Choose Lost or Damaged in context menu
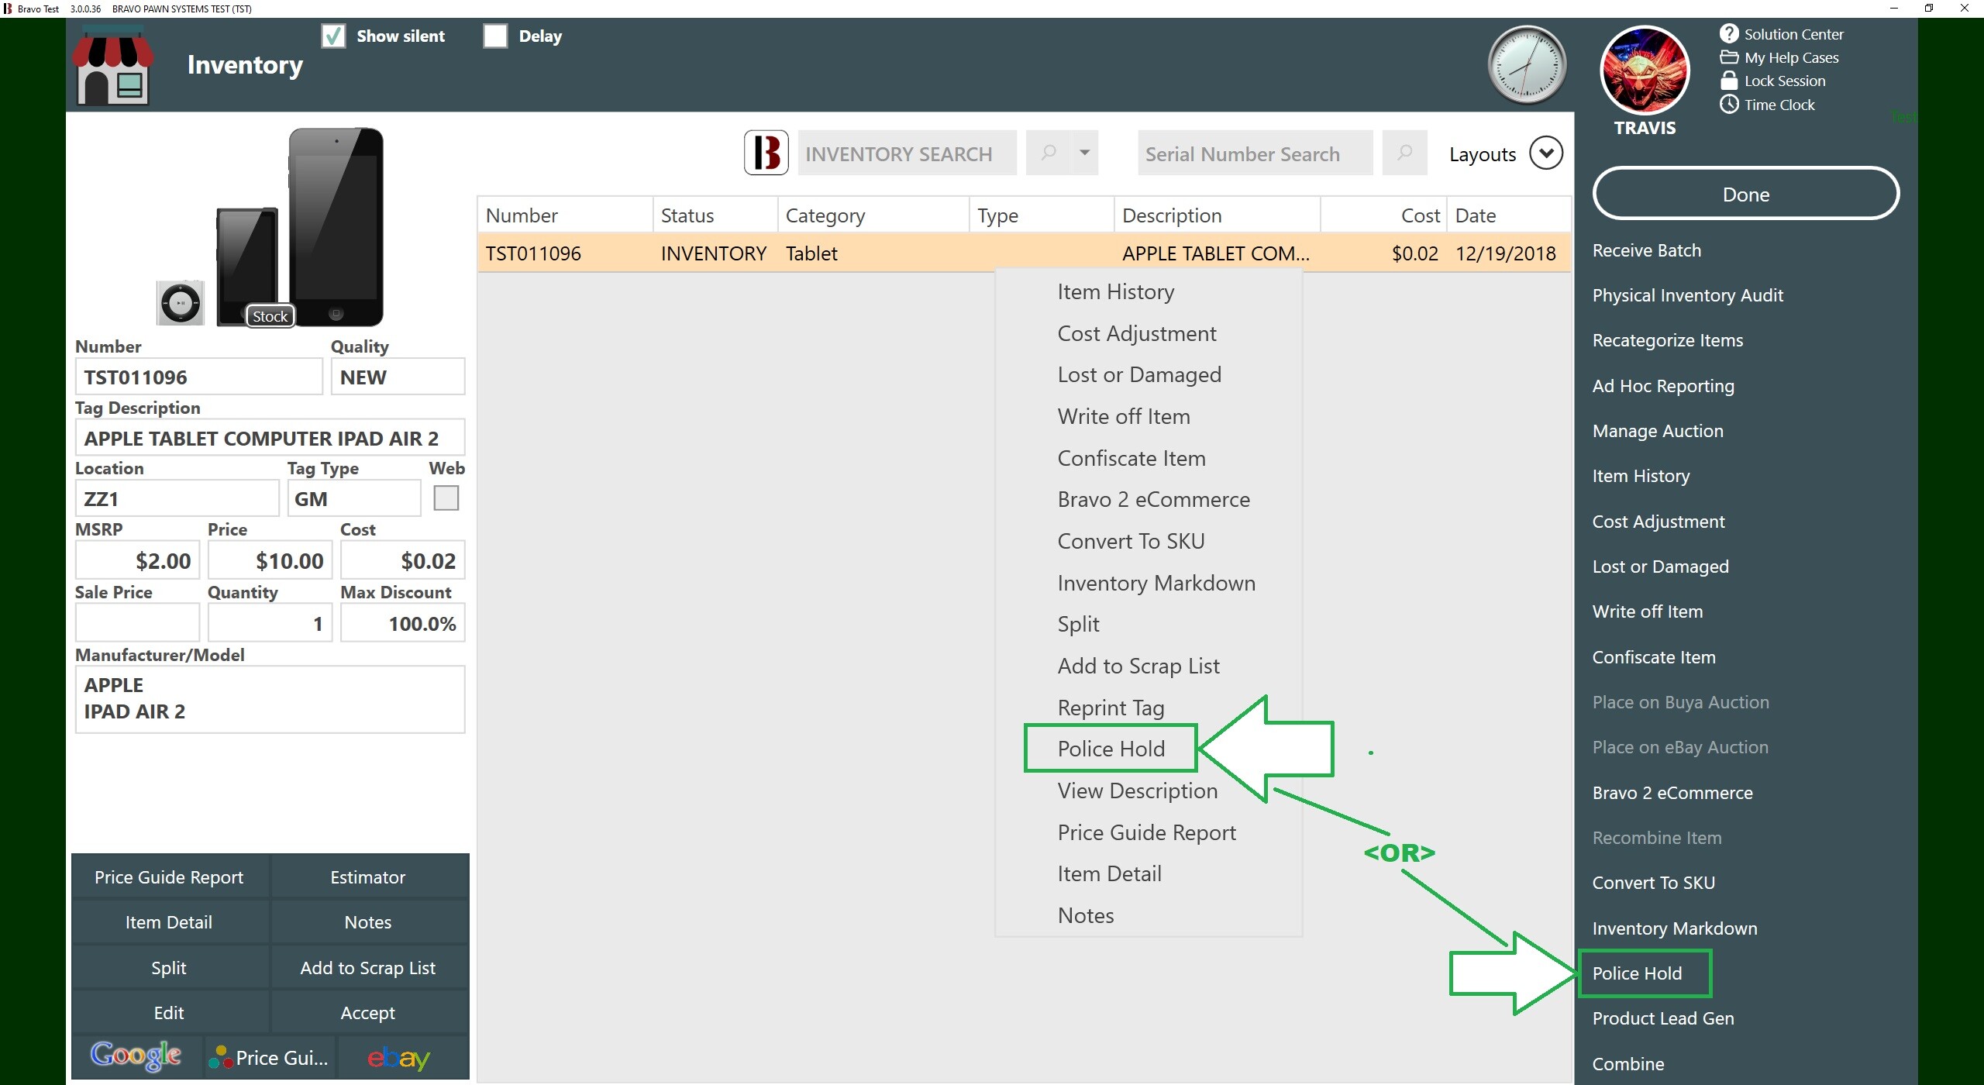The image size is (1984, 1085). pyautogui.click(x=1139, y=374)
